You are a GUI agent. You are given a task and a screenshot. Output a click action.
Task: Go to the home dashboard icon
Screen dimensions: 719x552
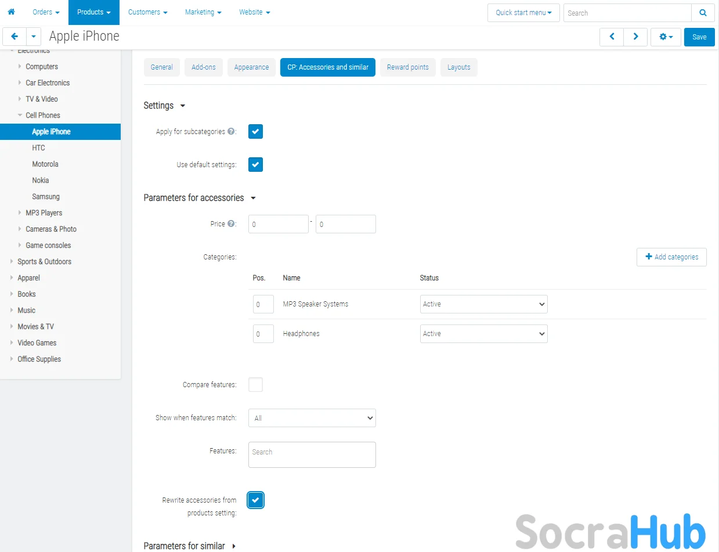pos(11,12)
